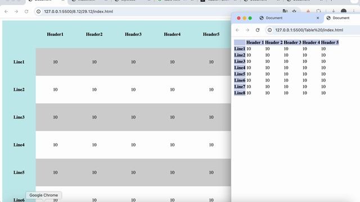Viewport: 360px width, 202px height.
Task: Go forward in the rear Chrome window
Action: (16, 11)
